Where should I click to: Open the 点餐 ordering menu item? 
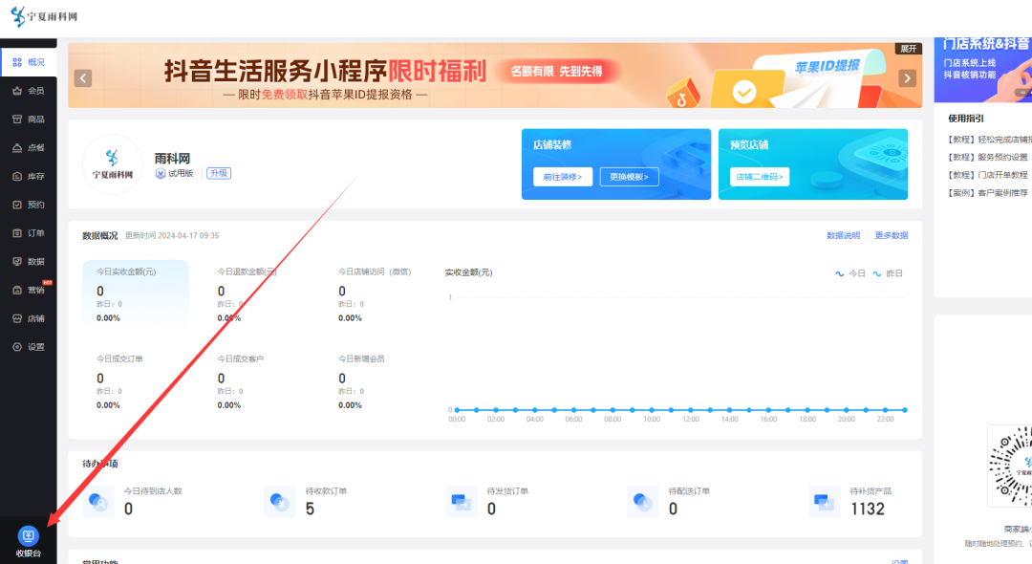29,147
